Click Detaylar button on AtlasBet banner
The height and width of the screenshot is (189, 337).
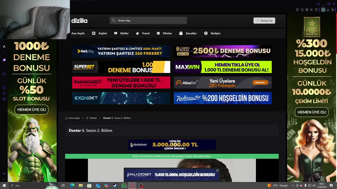[260, 82]
